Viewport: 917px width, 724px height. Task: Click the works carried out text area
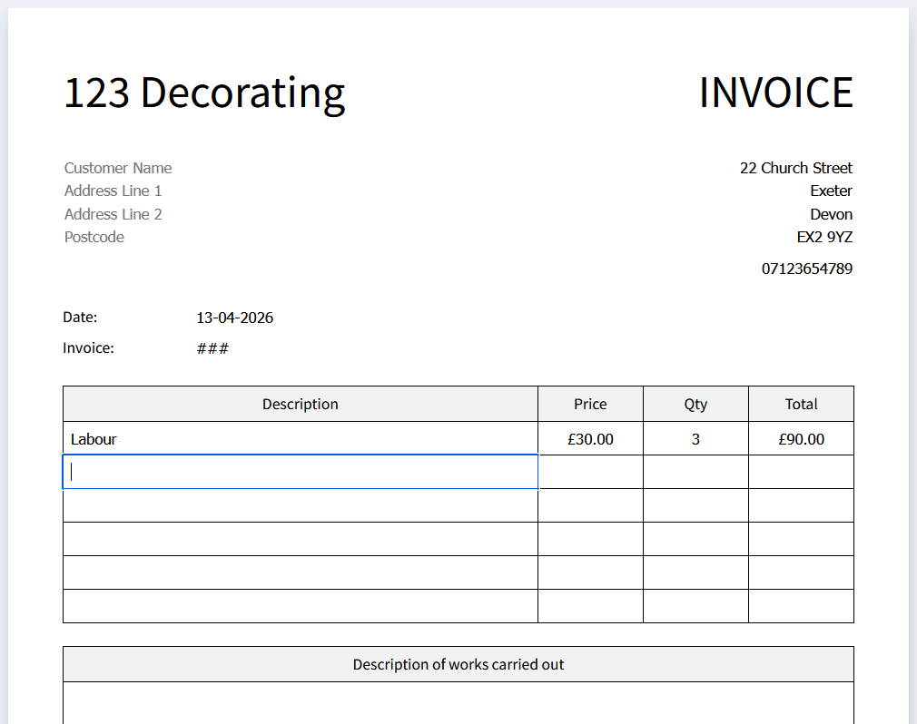(x=458, y=703)
